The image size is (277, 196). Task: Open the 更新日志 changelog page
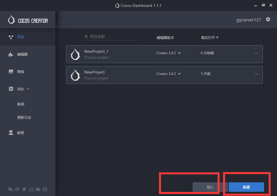tap(24, 118)
